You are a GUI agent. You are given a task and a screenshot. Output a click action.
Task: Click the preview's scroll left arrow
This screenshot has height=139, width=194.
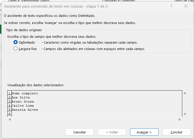pyautogui.click(x=10, y=120)
